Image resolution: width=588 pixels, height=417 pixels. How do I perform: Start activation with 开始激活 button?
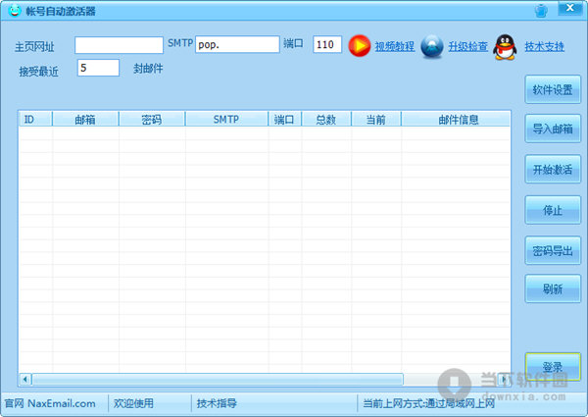[553, 170]
